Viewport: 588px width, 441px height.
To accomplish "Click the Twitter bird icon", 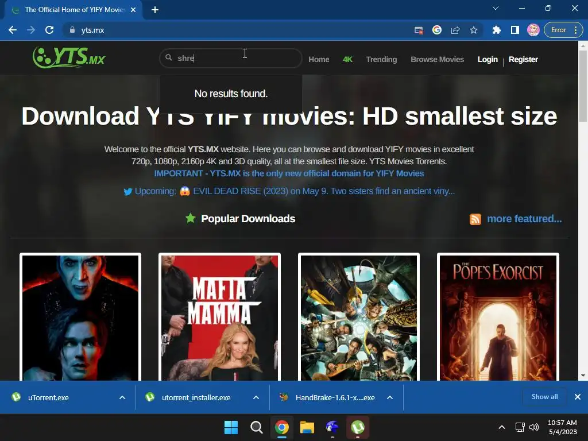I will click(128, 192).
